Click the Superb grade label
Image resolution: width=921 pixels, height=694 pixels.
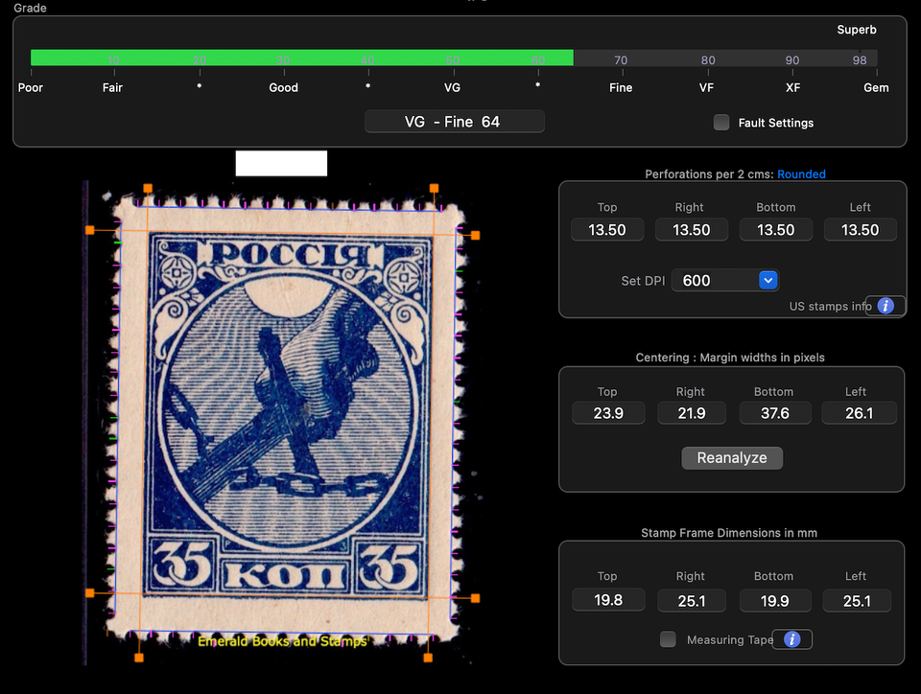click(x=857, y=30)
